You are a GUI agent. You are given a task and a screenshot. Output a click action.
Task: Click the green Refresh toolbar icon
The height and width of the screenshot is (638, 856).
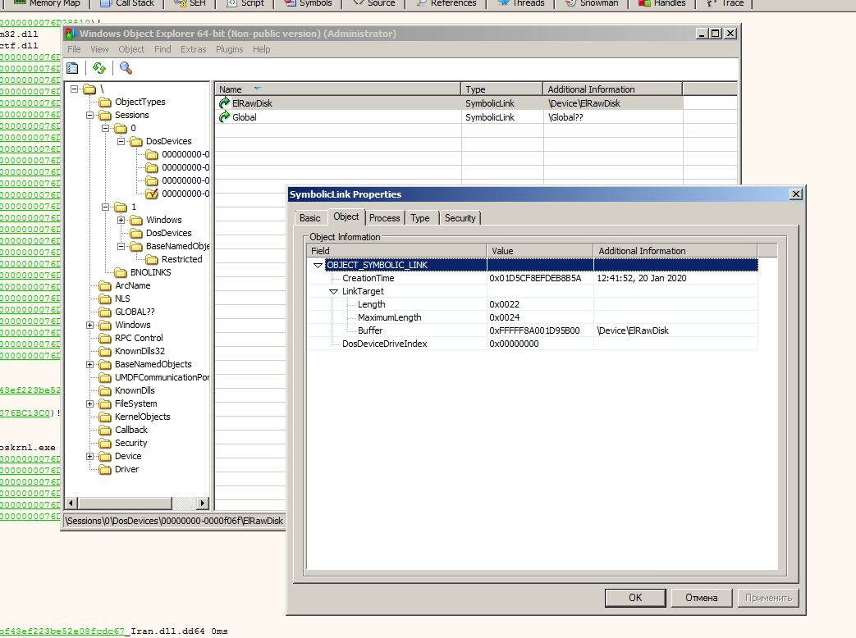[x=98, y=68]
